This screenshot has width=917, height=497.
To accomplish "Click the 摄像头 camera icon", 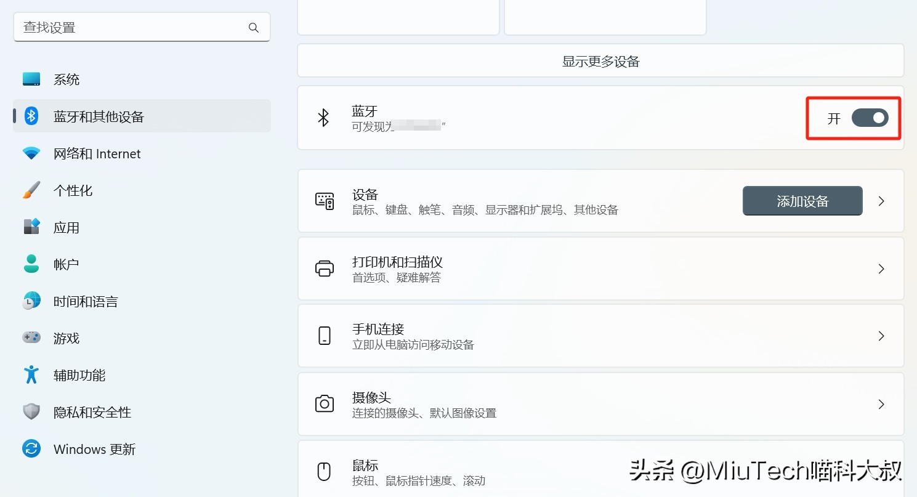I will point(324,404).
